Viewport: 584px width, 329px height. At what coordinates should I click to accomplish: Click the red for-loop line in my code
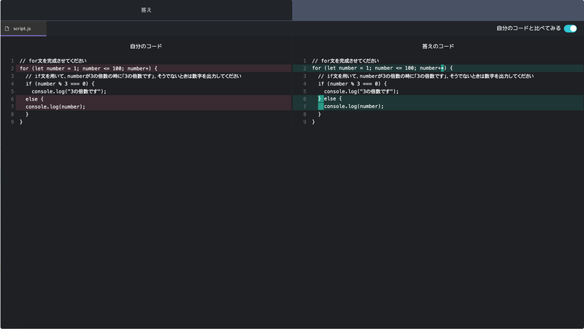[88, 69]
